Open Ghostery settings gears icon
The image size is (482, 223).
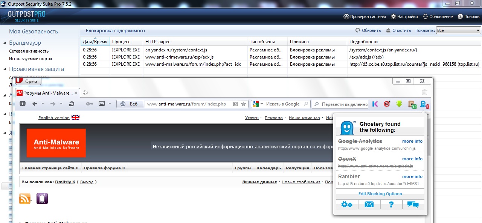pyautogui.click(x=347, y=205)
